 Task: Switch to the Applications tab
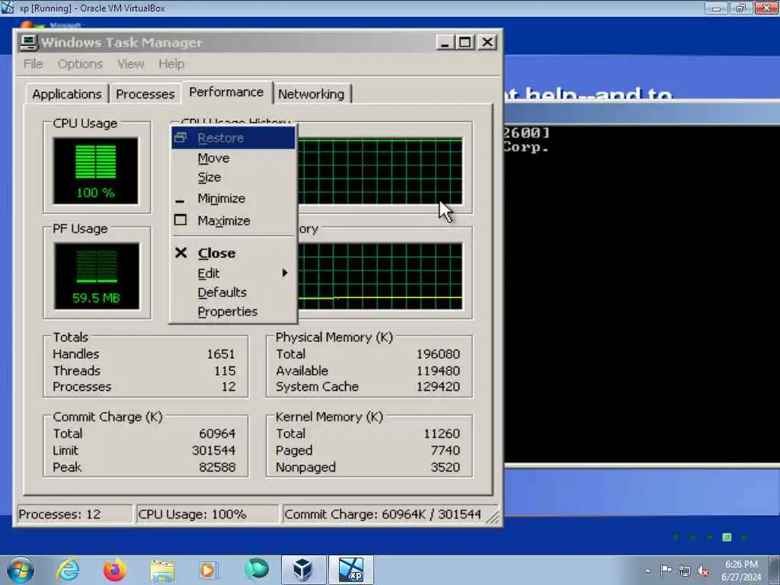[x=67, y=94]
